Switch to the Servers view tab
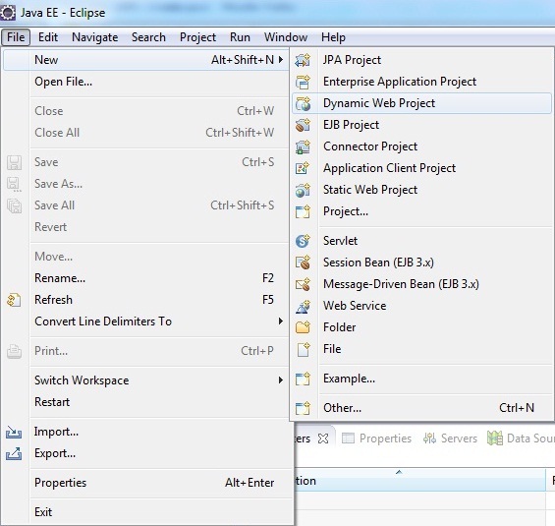The image size is (555, 526). (x=450, y=438)
